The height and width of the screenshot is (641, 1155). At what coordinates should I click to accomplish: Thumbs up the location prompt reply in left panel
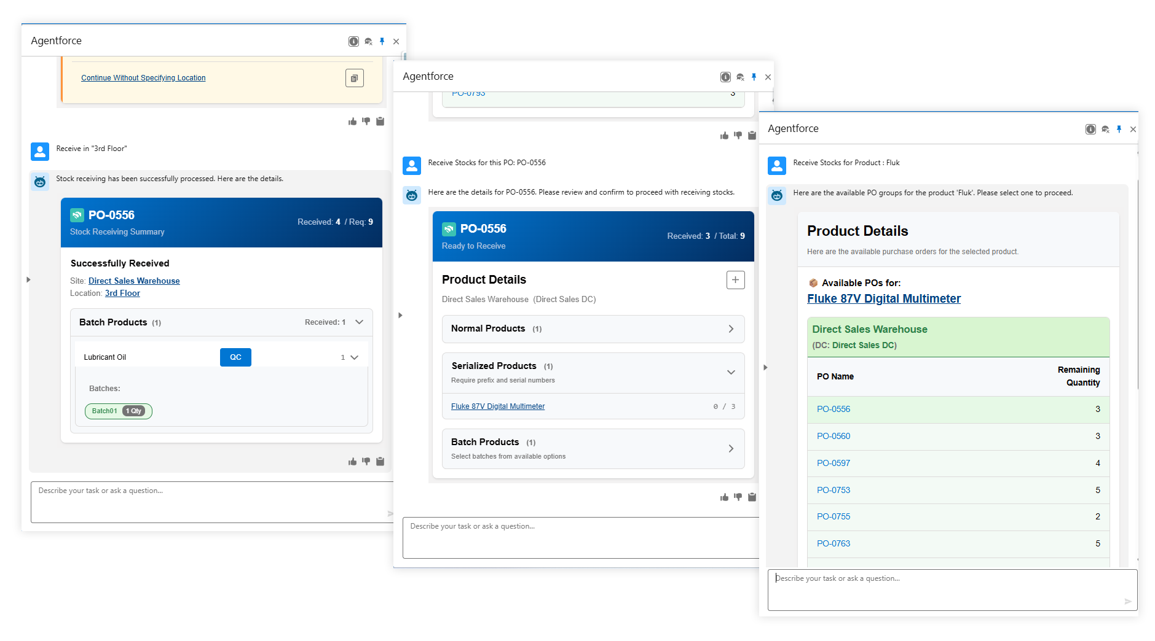[x=352, y=122]
